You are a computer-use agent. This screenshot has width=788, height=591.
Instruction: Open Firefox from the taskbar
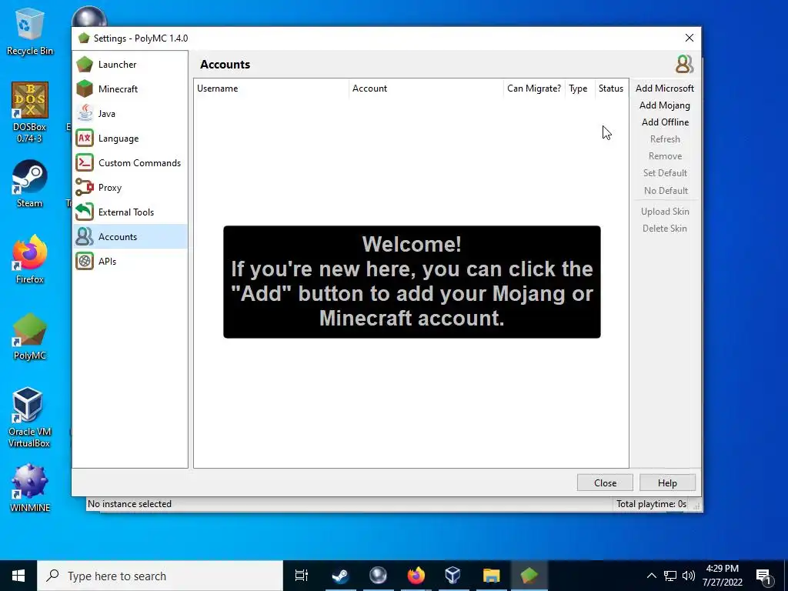coord(416,576)
